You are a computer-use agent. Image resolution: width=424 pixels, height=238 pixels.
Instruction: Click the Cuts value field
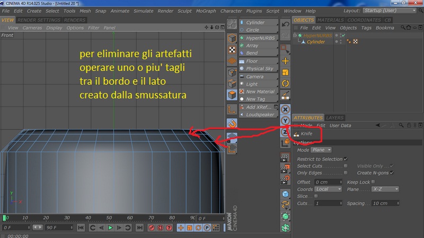(x=328, y=203)
